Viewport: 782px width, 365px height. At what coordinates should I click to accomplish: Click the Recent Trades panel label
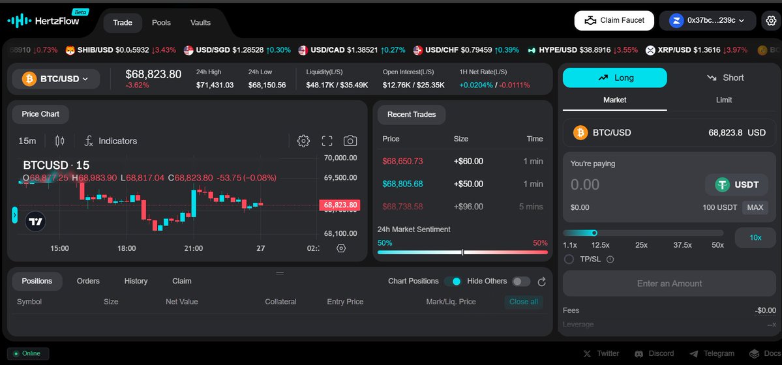click(x=412, y=115)
